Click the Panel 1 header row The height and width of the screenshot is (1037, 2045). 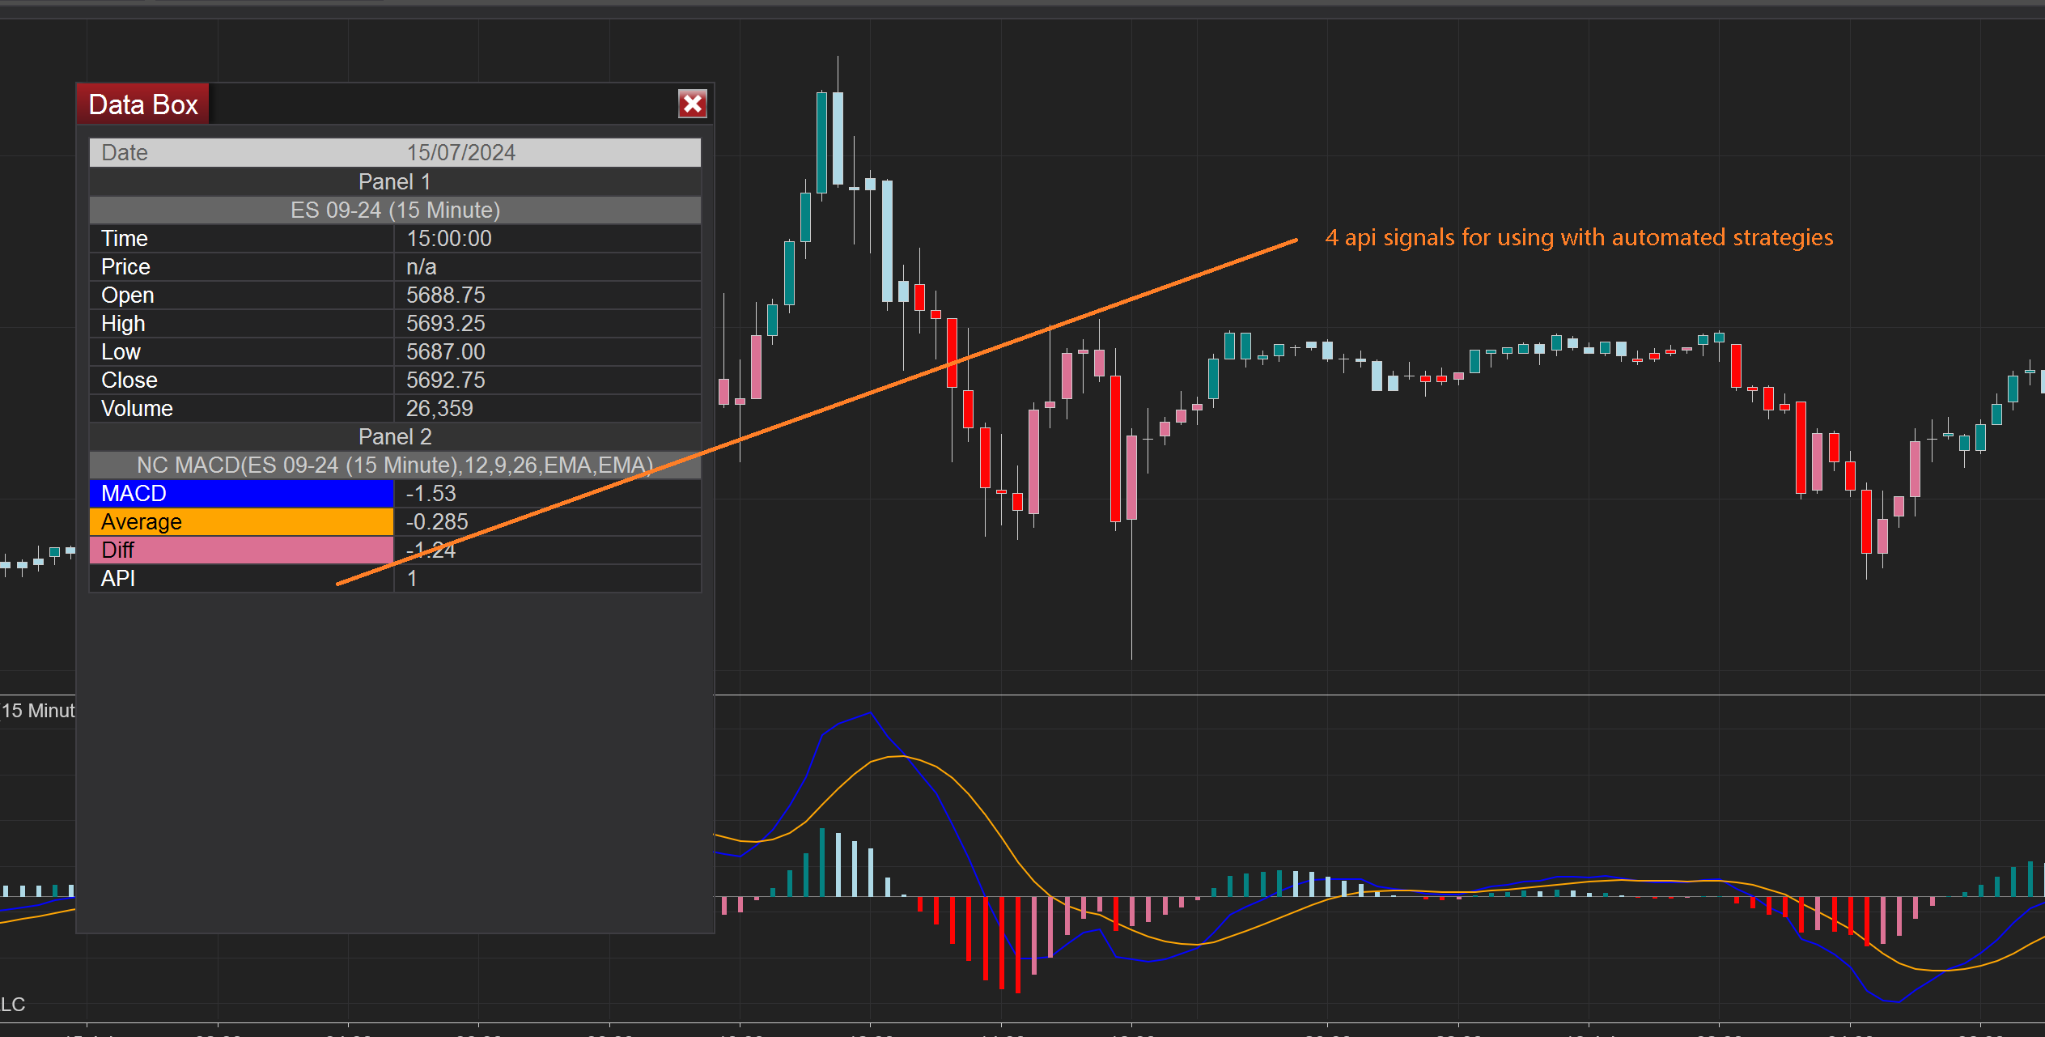[x=395, y=181]
